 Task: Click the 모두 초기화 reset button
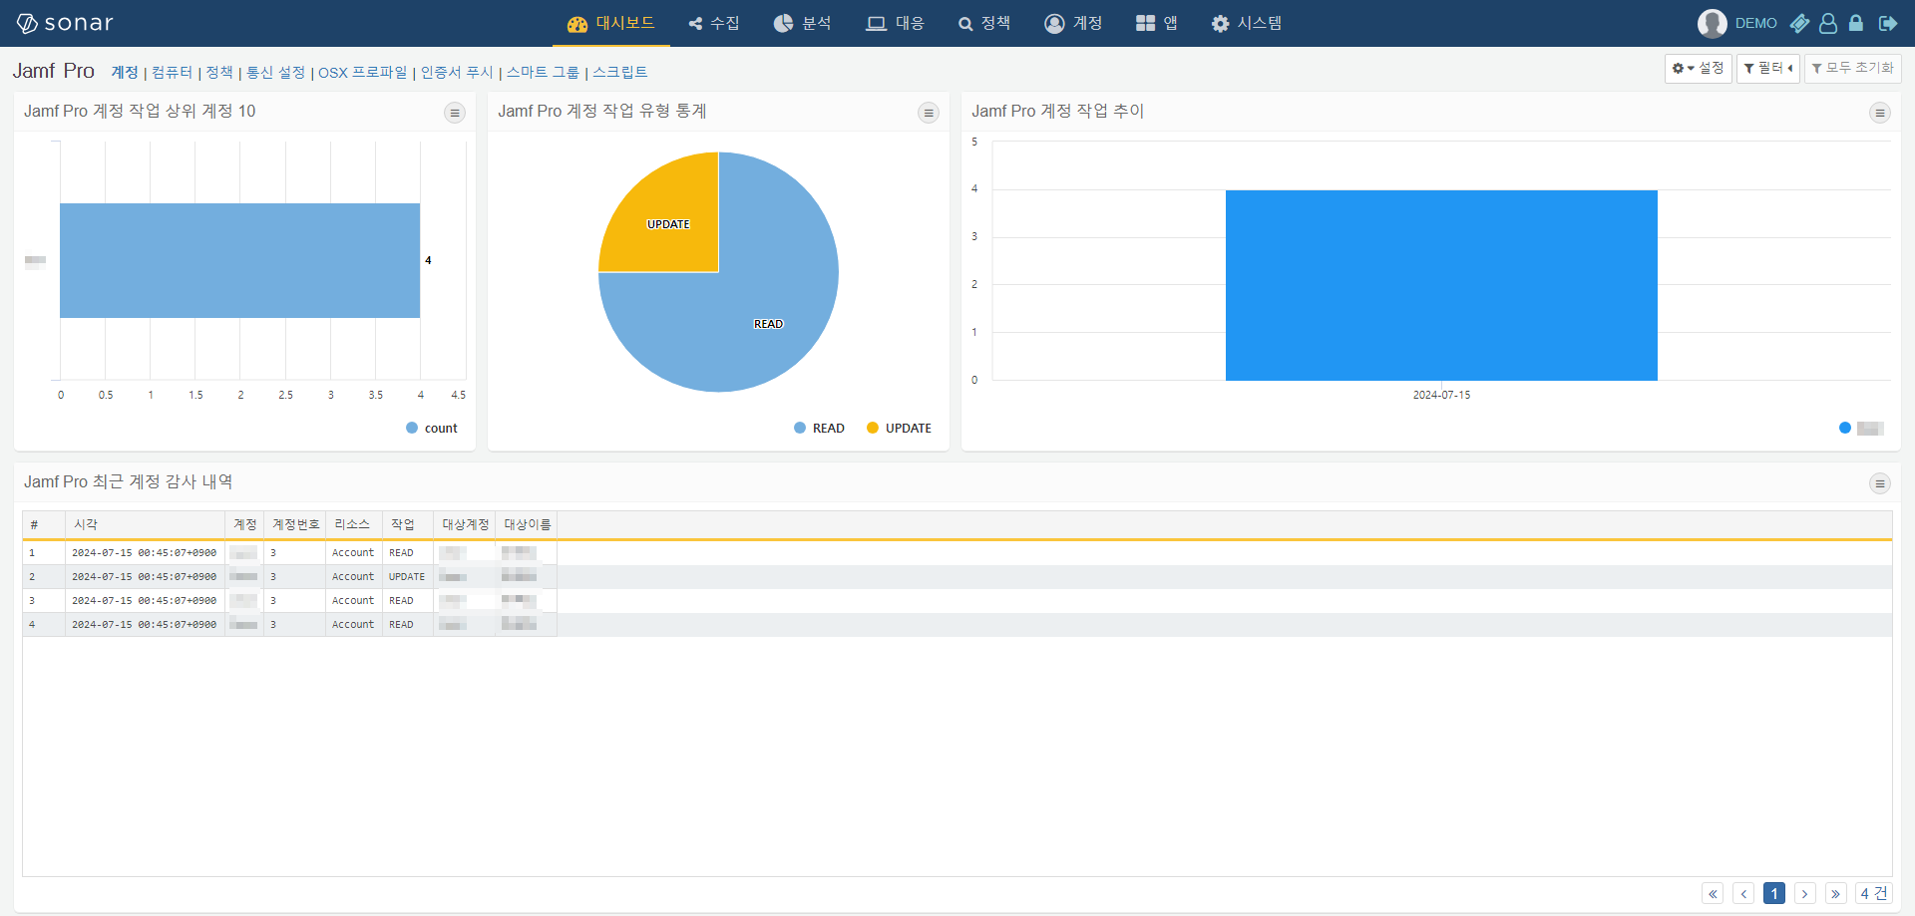point(1852,68)
